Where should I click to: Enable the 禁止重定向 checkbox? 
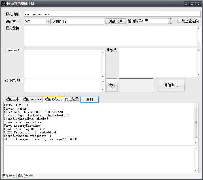(x=179, y=21)
